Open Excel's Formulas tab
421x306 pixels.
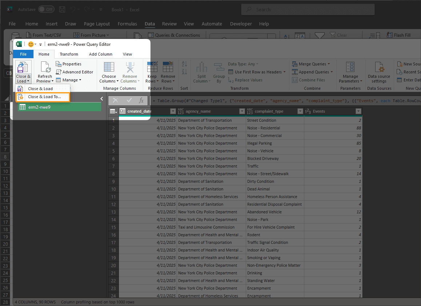pyautogui.click(x=127, y=24)
